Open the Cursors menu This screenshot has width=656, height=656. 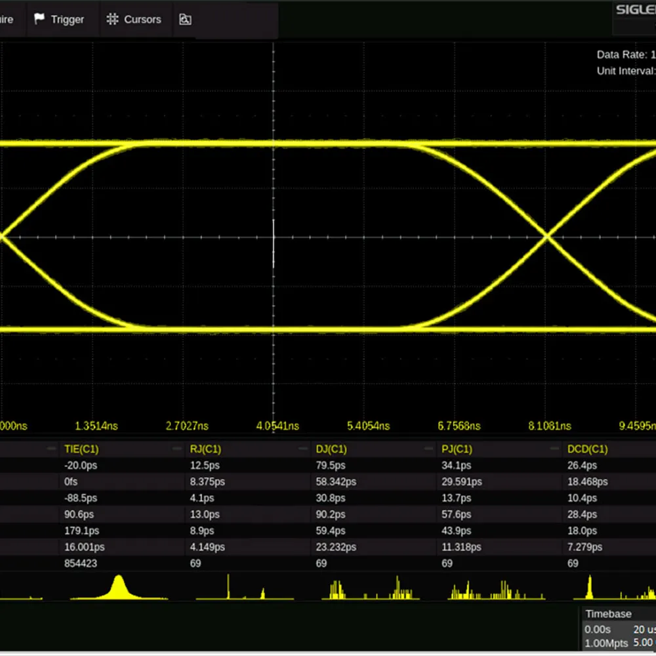pos(134,20)
